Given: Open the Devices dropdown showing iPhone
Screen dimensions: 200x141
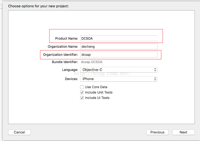Looking at the screenshot, I should [119, 79].
